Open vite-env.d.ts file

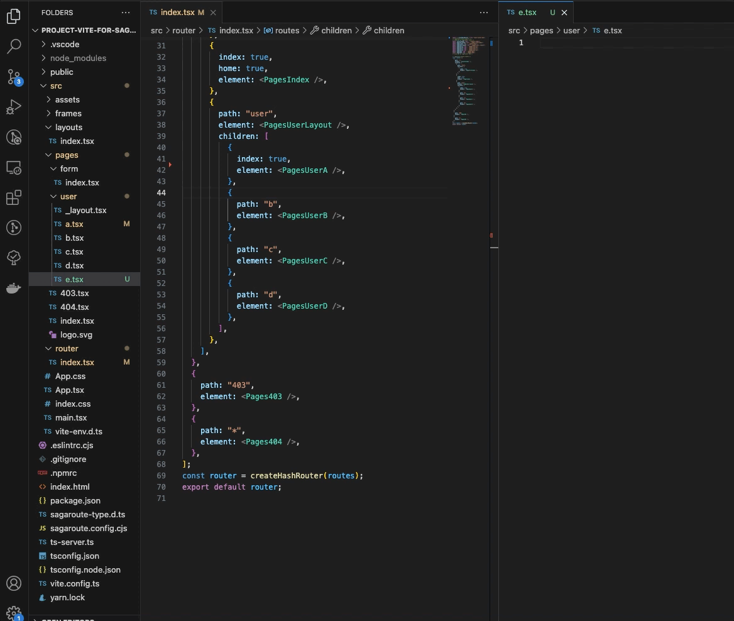(x=84, y=431)
